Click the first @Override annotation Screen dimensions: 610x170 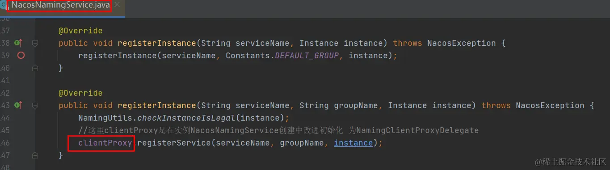[80, 31]
